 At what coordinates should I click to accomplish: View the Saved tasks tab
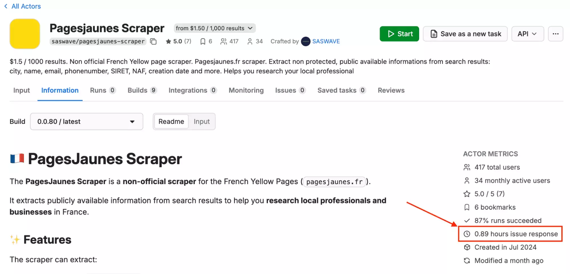[342, 90]
